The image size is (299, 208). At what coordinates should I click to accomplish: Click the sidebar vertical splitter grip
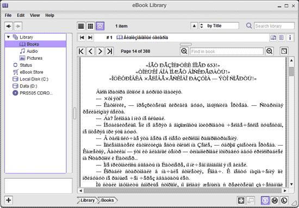(x=74, y=114)
